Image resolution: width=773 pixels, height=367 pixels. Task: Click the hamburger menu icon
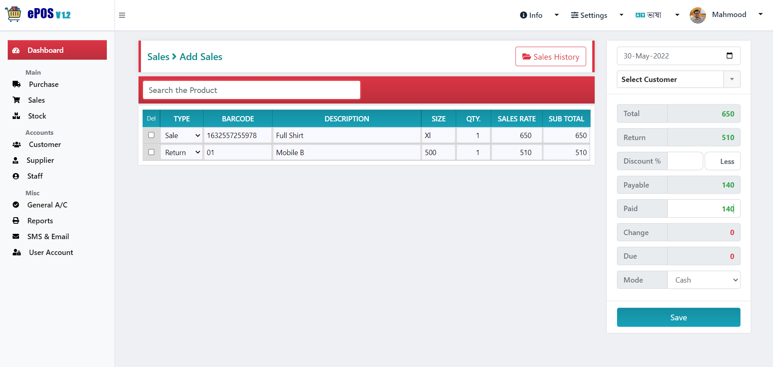[122, 15]
